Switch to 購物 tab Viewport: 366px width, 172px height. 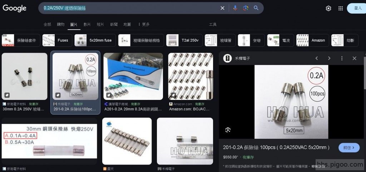click(x=61, y=24)
